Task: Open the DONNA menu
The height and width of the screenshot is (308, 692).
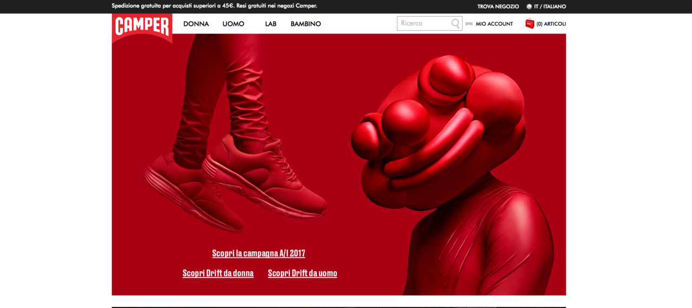Action: click(x=196, y=24)
